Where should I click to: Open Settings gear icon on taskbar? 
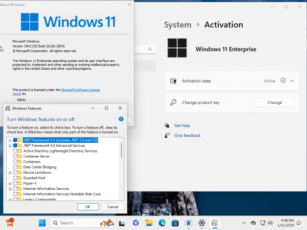tap(202, 223)
